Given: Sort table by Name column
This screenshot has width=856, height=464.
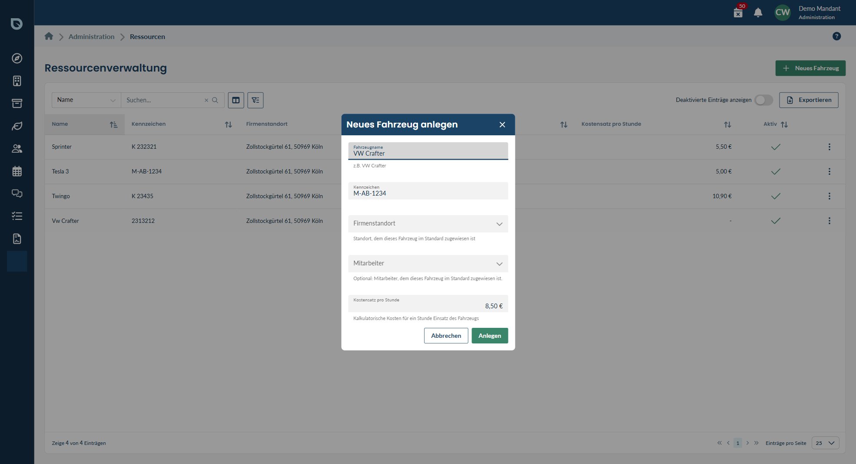Looking at the screenshot, I should click(113, 124).
